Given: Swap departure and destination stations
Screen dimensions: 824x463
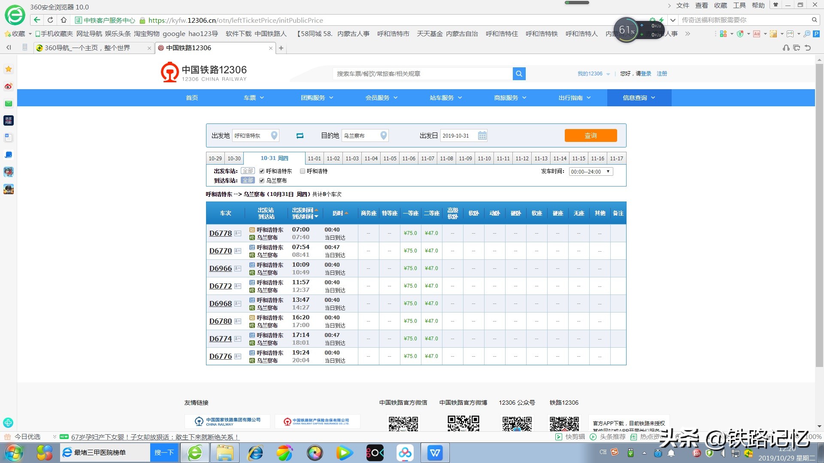Looking at the screenshot, I should [300, 135].
